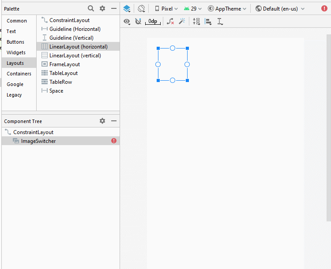Click the top-left resize handle

(x=158, y=49)
